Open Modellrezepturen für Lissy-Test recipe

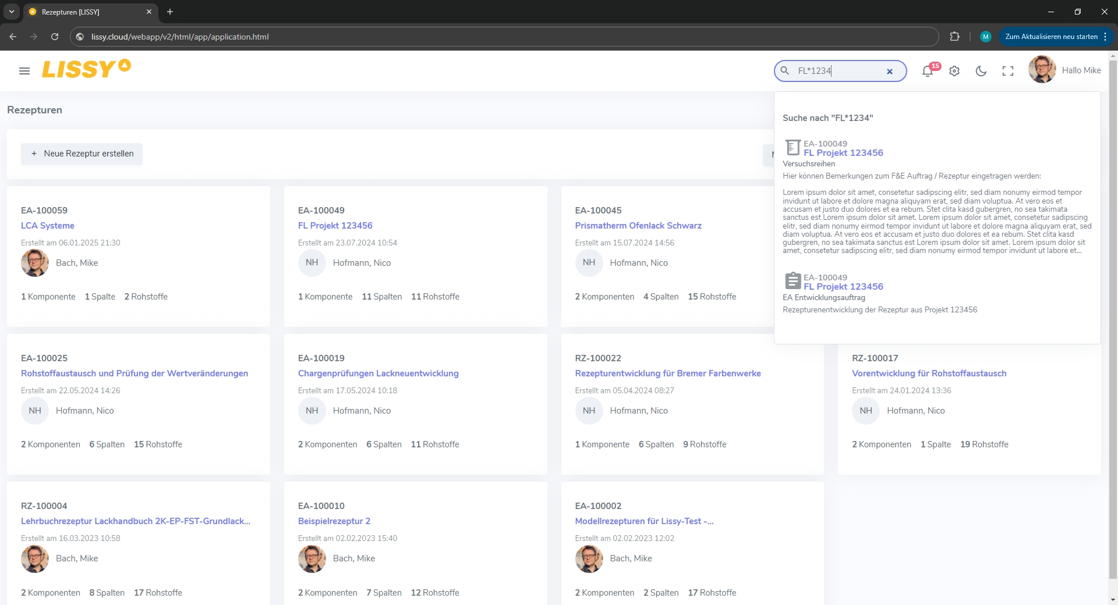tap(645, 521)
